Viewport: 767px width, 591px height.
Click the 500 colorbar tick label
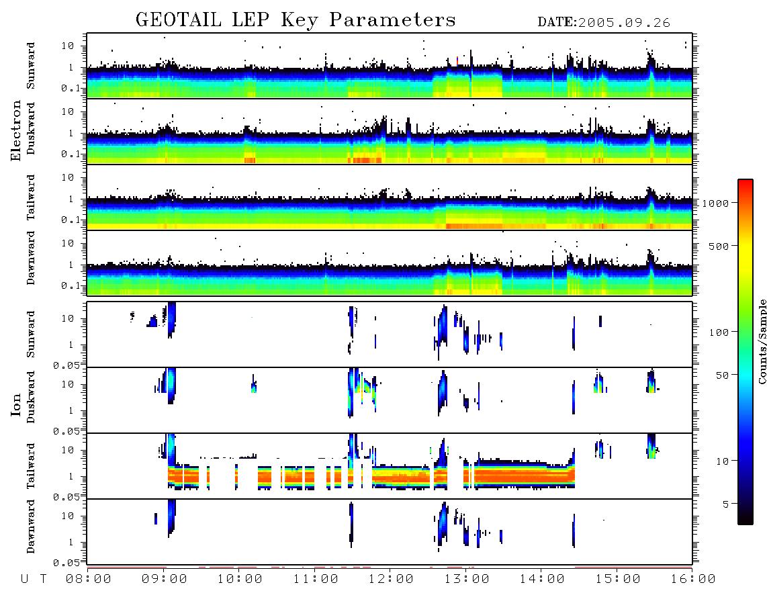click(x=719, y=246)
